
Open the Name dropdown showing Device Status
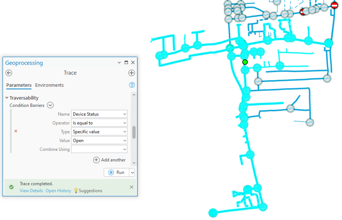click(99, 114)
